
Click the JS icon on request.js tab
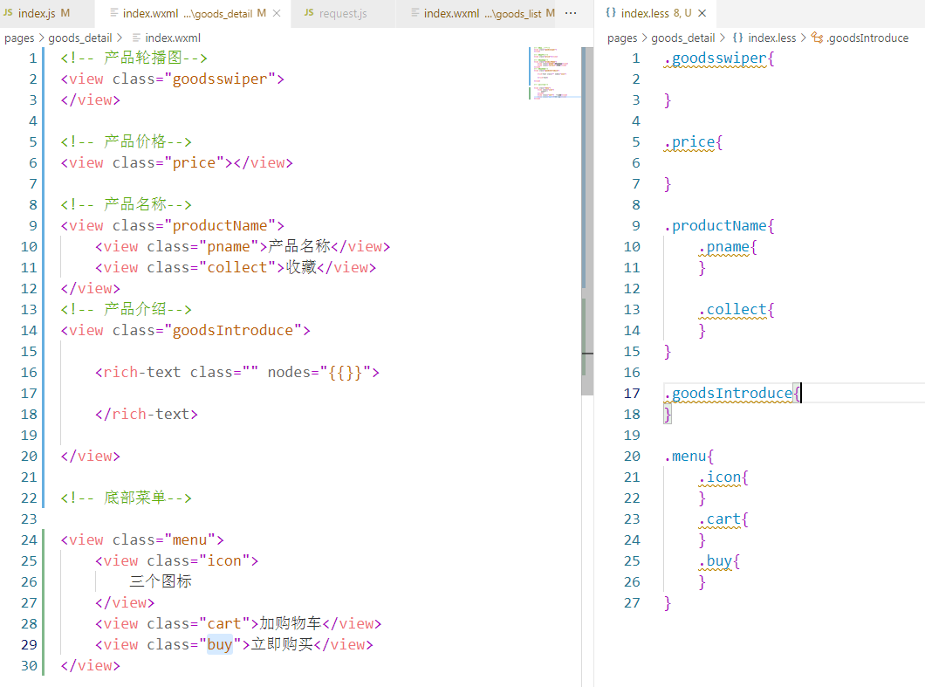click(309, 12)
